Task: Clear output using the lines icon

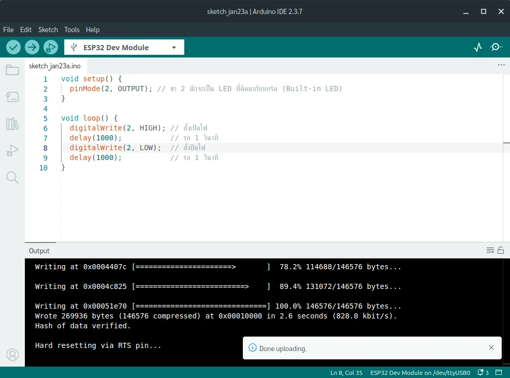Action: pos(490,251)
